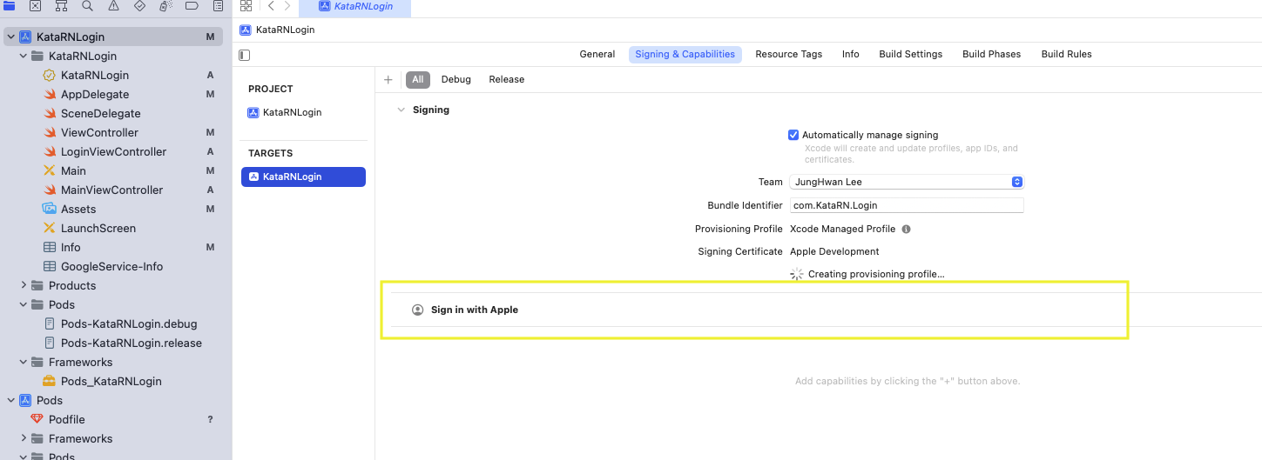This screenshot has height=460, width=1262.
Task: Open SceneDelegate swift file
Action: (x=100, y=113)
